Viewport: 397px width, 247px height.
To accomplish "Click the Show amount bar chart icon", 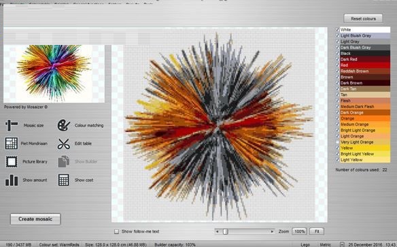I will pyautogui.click(x=12, y=180).
